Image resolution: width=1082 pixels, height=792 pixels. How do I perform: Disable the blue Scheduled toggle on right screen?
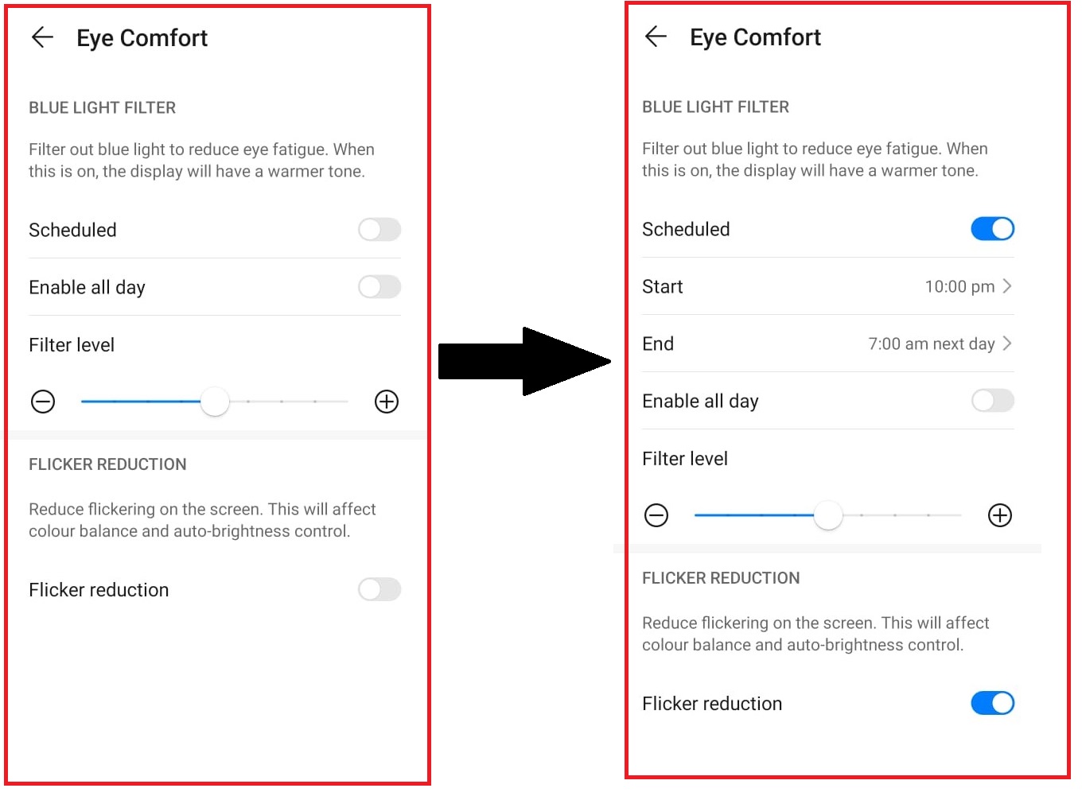coord(992,229)
